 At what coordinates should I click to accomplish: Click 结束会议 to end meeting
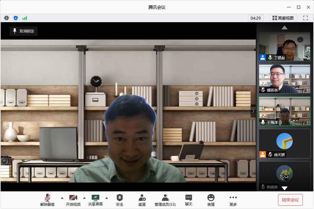point(290,200)
